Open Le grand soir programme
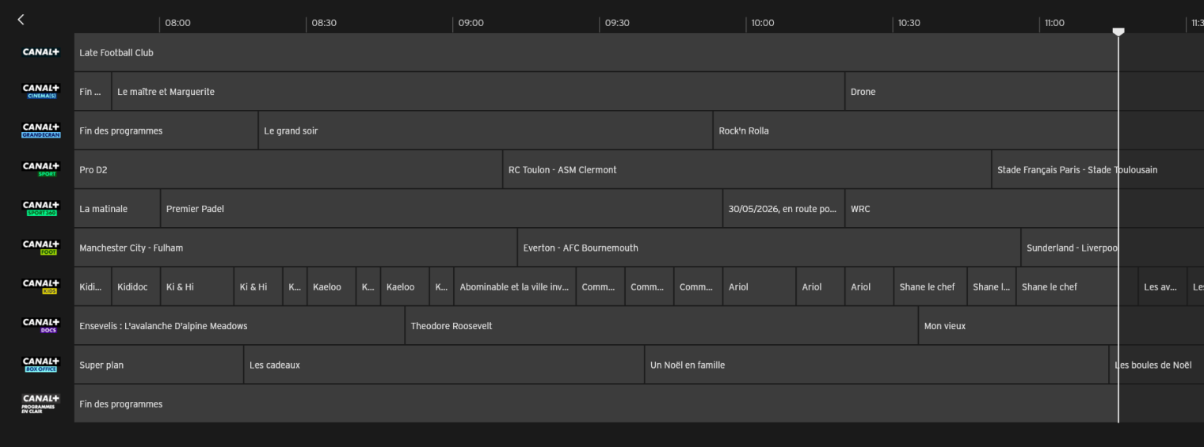 coord(486,131)
